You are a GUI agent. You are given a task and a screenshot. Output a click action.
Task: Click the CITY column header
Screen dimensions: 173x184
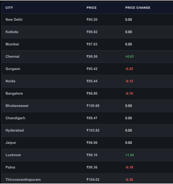[9, 8]
